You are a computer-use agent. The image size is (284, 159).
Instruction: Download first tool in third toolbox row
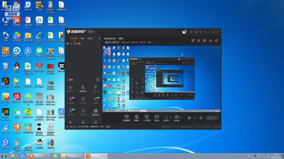[x=70, y=112]
